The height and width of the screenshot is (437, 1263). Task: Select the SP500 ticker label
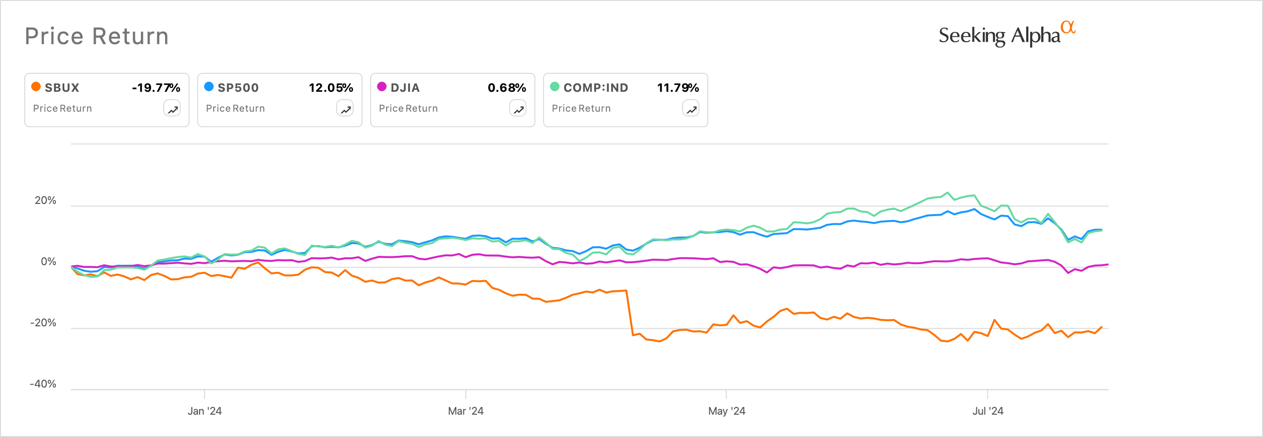click(238, 88)
